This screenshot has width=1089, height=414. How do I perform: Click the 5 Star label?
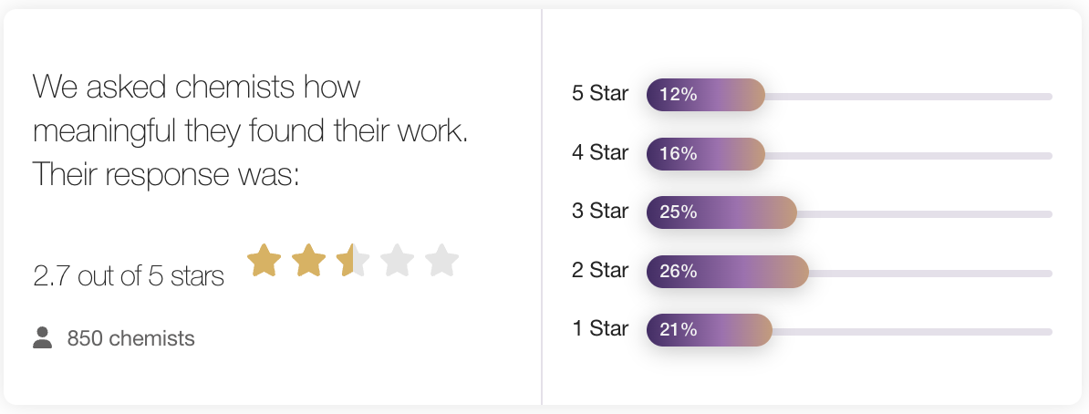(600, 94)
